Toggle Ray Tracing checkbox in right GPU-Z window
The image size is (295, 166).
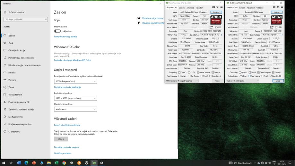point(250,76)
